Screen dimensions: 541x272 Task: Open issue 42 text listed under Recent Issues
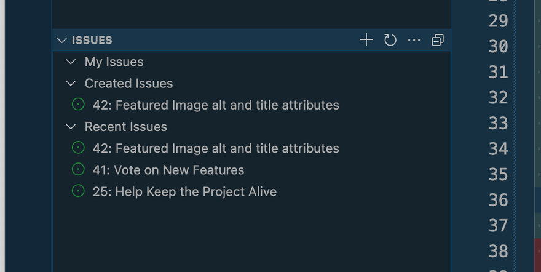click(216, 148)
